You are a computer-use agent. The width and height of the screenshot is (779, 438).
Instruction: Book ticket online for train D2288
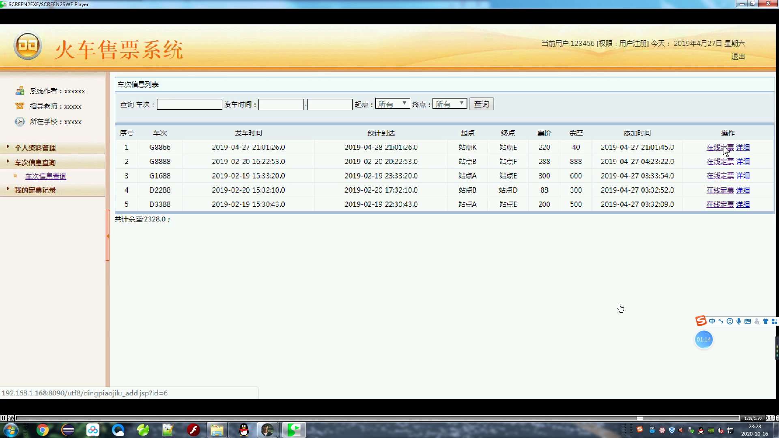point(720,190)
